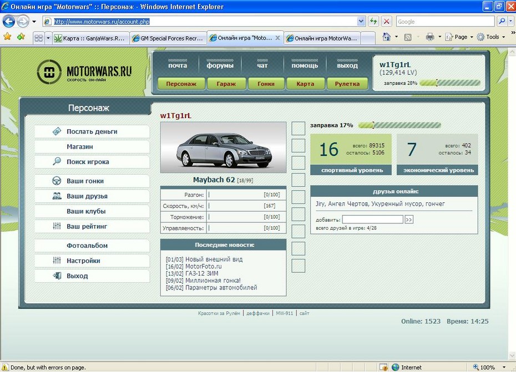This screenshot has width=516, height=372.
Task: Click the добавить friend name field
Action: tap(372, 220)
